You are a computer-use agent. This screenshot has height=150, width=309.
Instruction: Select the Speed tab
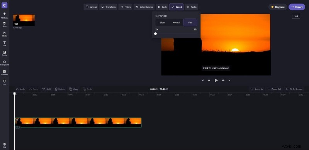[177, 7]
